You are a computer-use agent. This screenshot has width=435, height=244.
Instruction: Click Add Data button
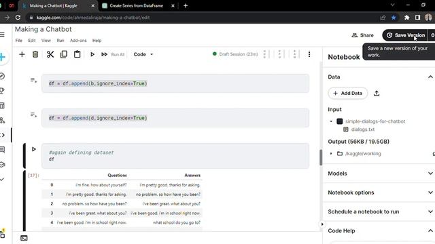348,94
